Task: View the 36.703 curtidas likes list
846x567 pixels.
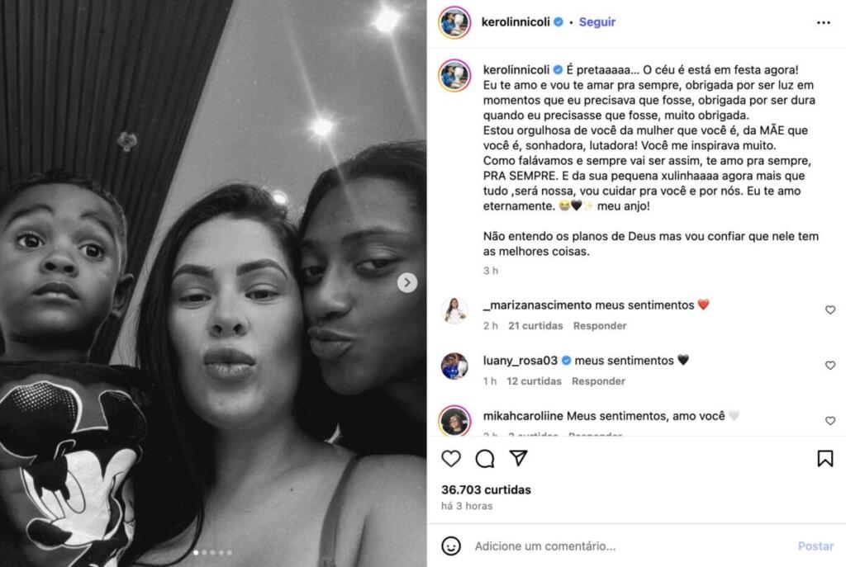Action: click(x=486, y=489)
